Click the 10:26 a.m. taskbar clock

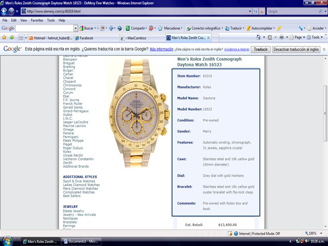[x=317, y=241]
